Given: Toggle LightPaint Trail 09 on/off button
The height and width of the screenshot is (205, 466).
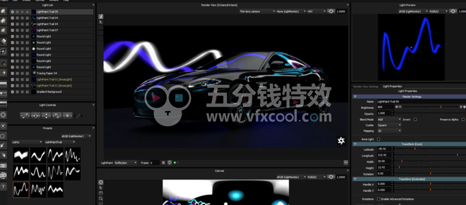Looking at the screenshot, I should [12, 12].
